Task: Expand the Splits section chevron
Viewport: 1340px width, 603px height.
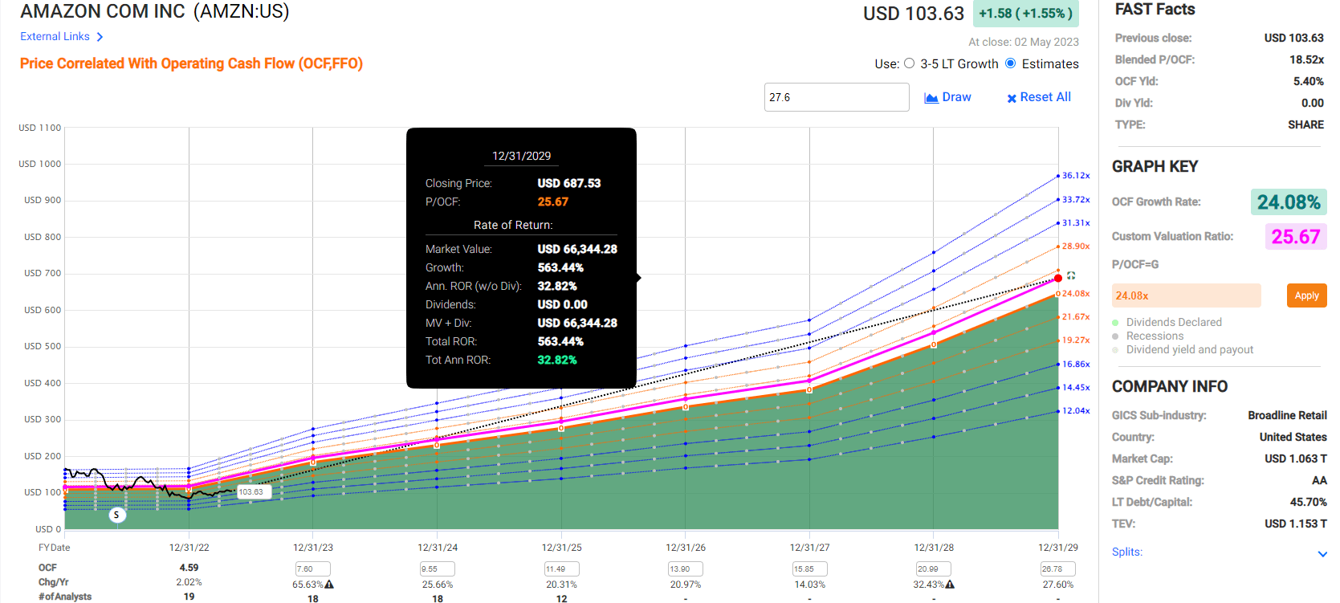Action: [x=1322, y=554]
